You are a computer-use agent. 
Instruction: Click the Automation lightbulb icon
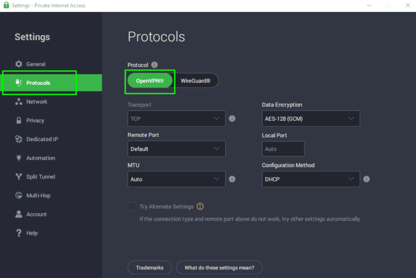18,158
